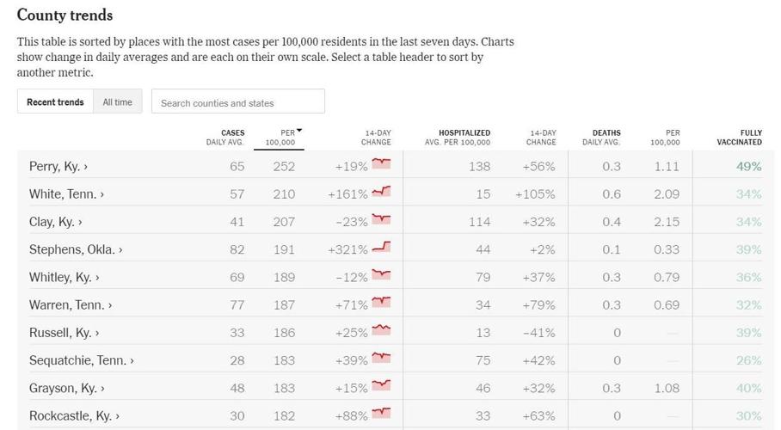The image size is (781, 430).
Task: Sort table by Per 100,000 cases header
Action: click(280, 138)
